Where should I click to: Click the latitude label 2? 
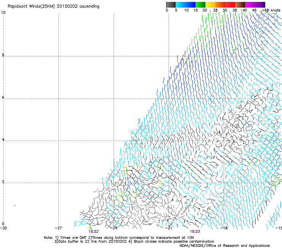(3, 182)
